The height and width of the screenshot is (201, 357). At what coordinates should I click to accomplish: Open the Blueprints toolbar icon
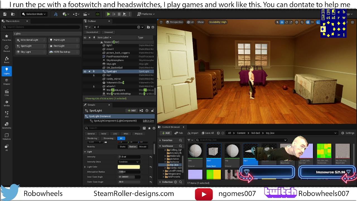(76, 14)
